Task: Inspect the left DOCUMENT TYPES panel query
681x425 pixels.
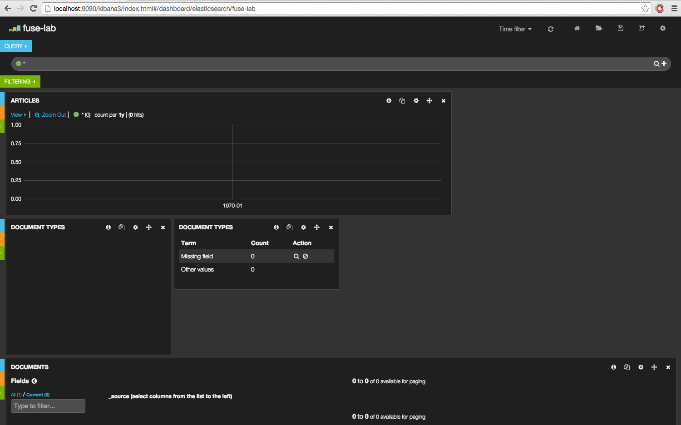Action: (x=121, y=227)
